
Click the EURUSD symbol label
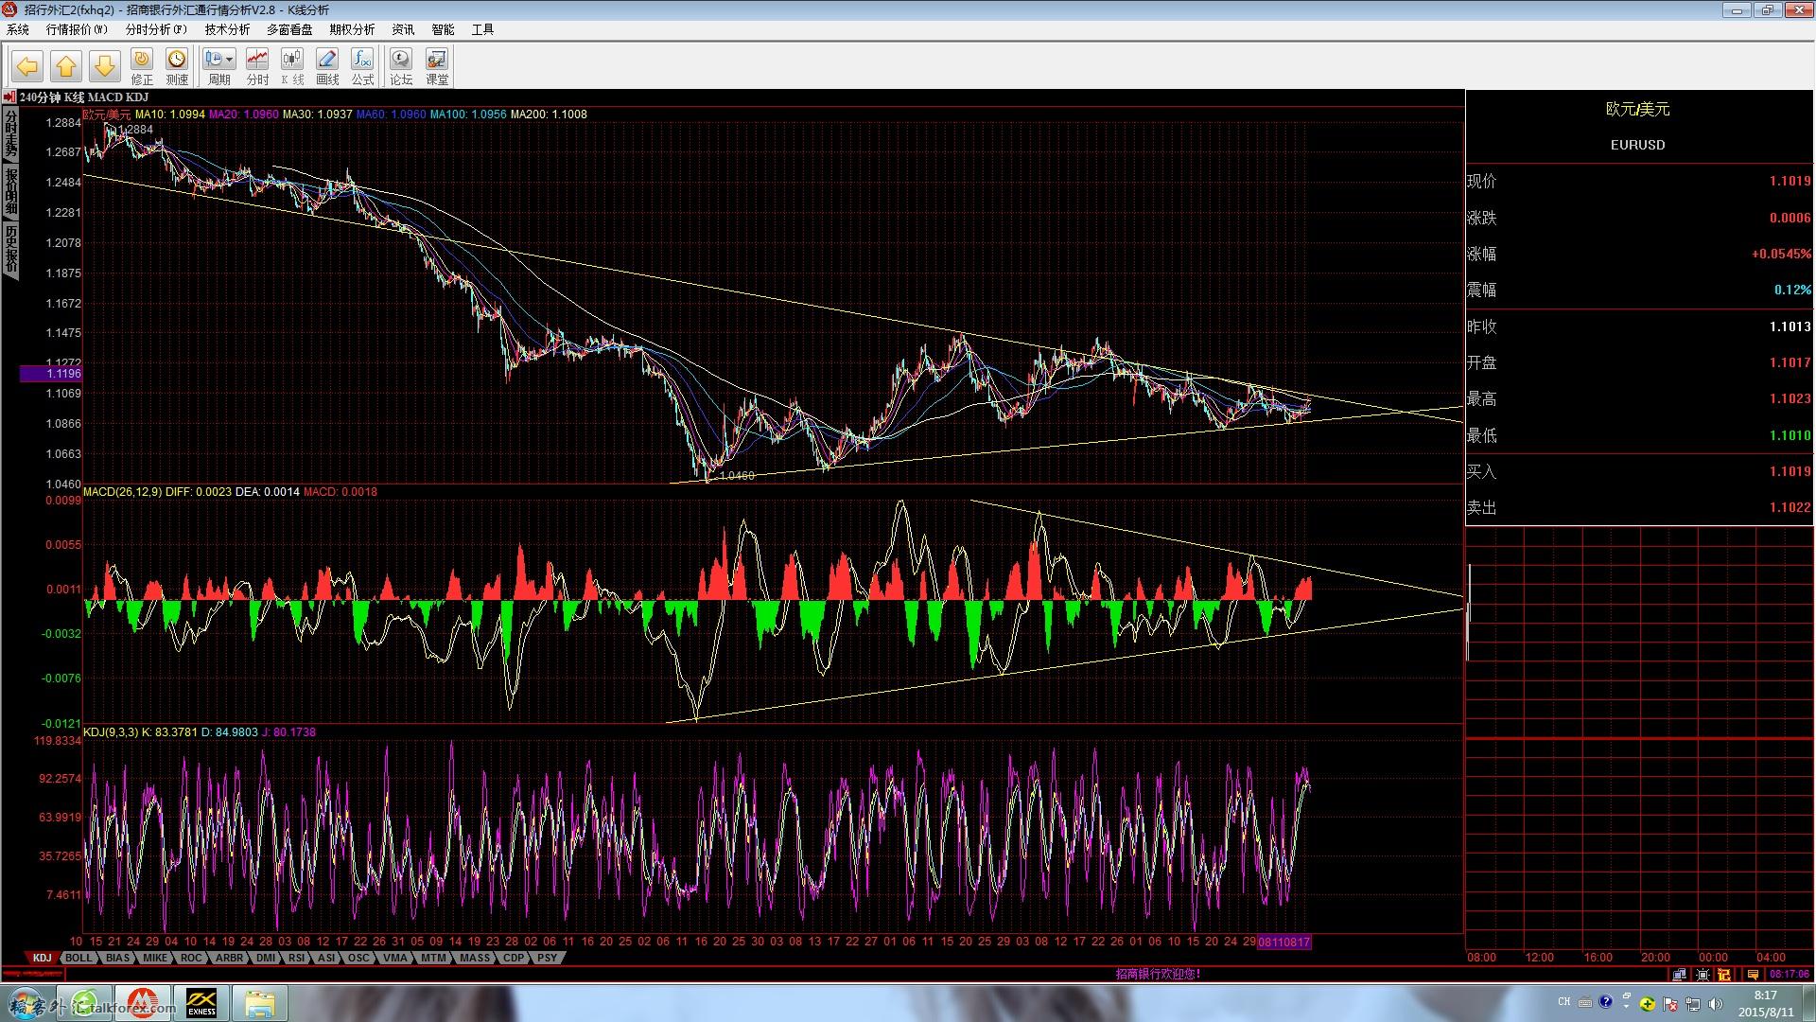point(1637,145)
